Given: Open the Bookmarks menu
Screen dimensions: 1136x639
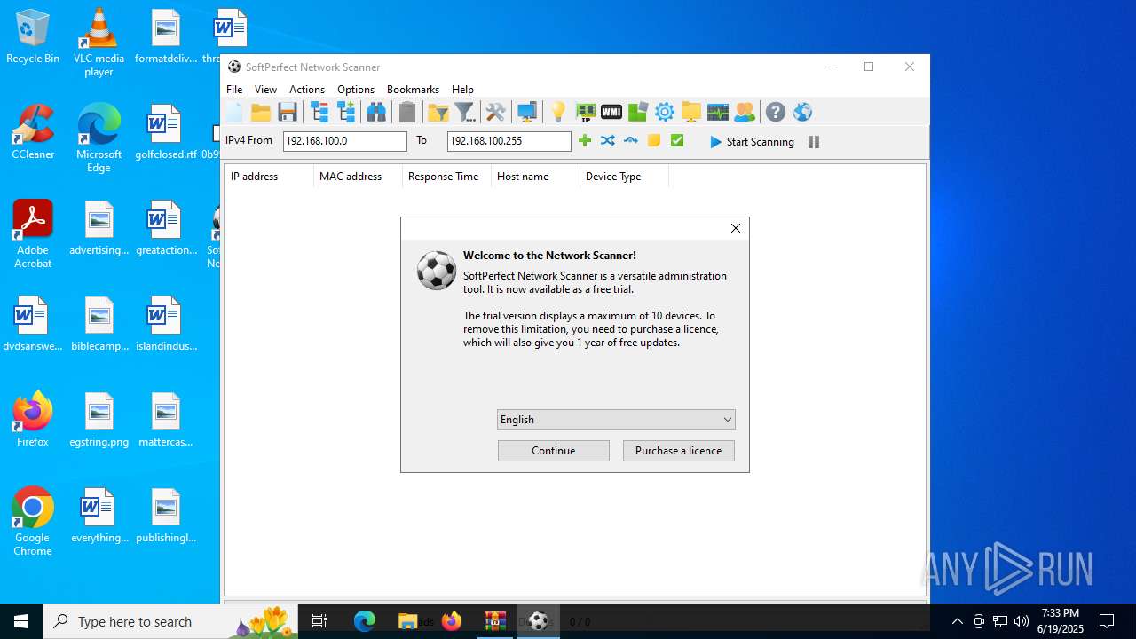Looking at the screenshot, I should pyautogui.click(x=413, y=90).
